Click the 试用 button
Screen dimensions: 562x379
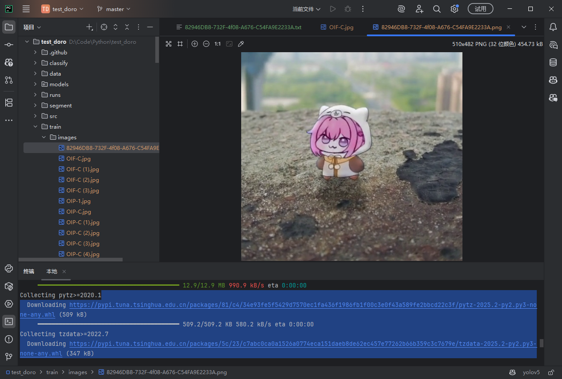tap(481, 9)
